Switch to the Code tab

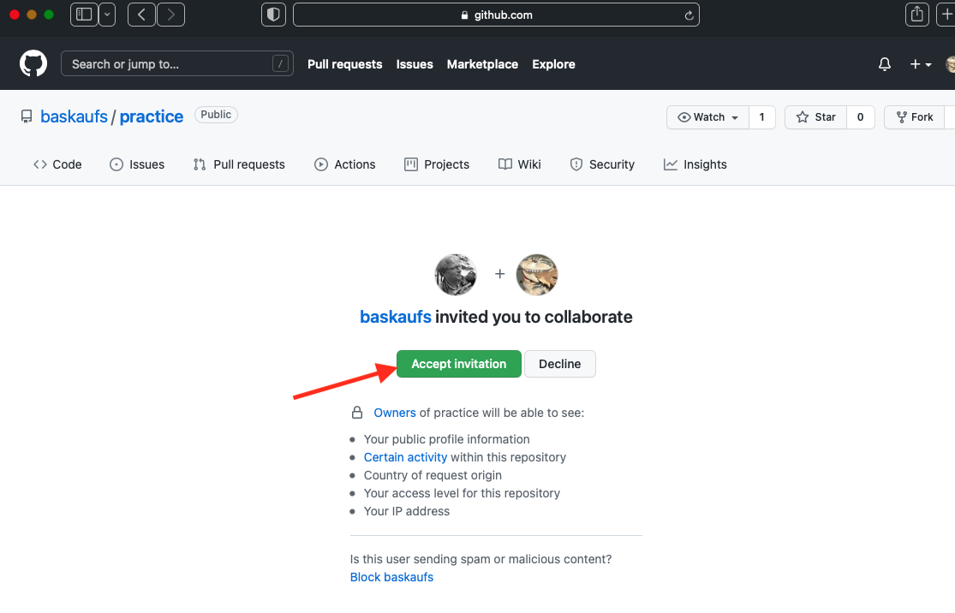pyautogui.click(x=57, y=164)
